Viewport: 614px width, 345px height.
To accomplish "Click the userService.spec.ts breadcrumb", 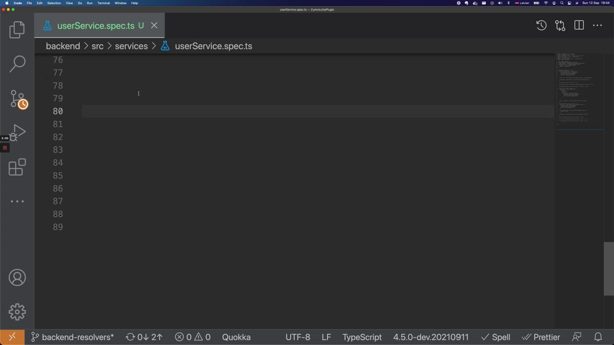I will 213,46.
